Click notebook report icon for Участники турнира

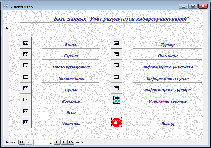click(116, 100)
